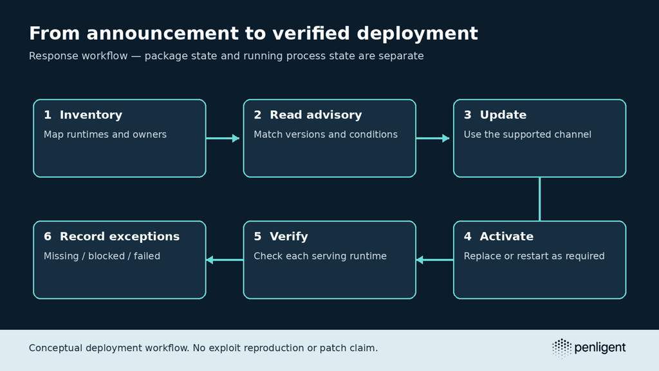
Task: Click "Replace or restart as required" text
Action: 534,256
